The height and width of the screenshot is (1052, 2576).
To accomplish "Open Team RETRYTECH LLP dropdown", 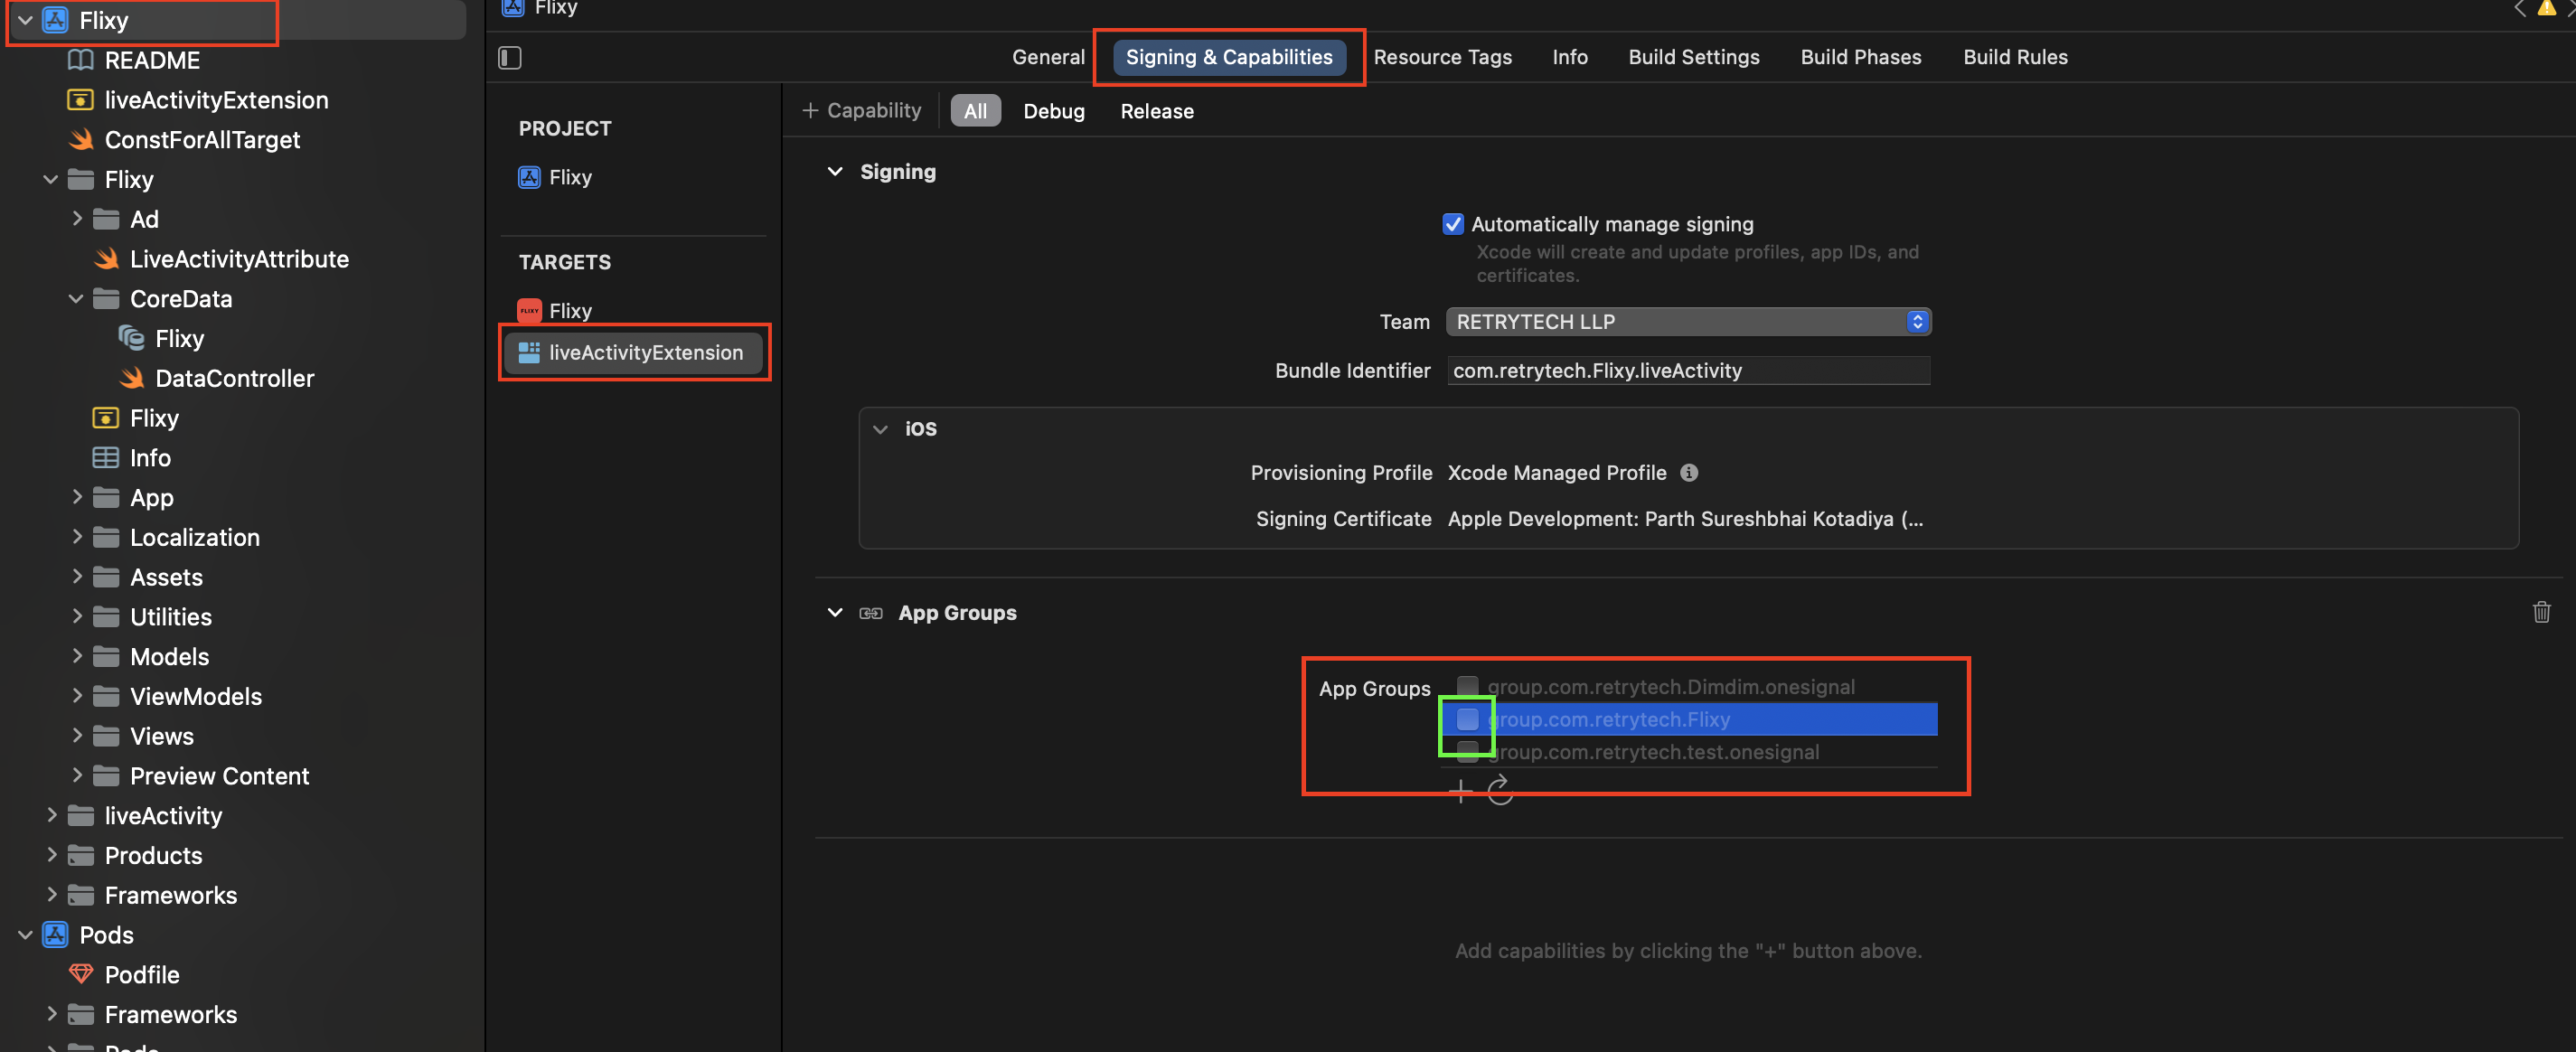I will coord(1688,322).
